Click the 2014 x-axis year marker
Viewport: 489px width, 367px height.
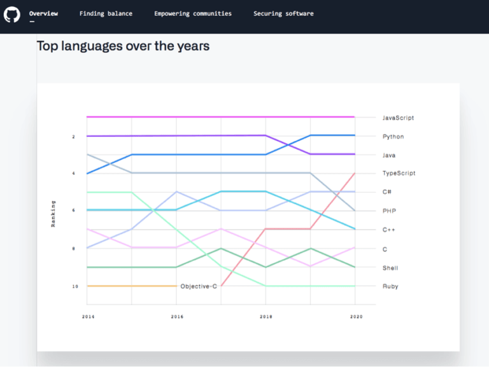[87, 316]
